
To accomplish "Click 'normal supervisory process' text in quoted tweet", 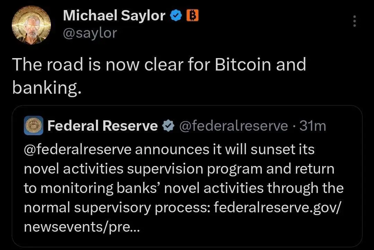I will click(117, 207).
